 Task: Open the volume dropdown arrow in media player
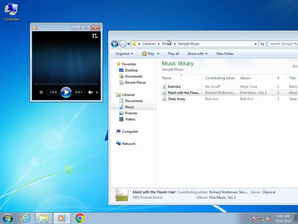point(97,92)
